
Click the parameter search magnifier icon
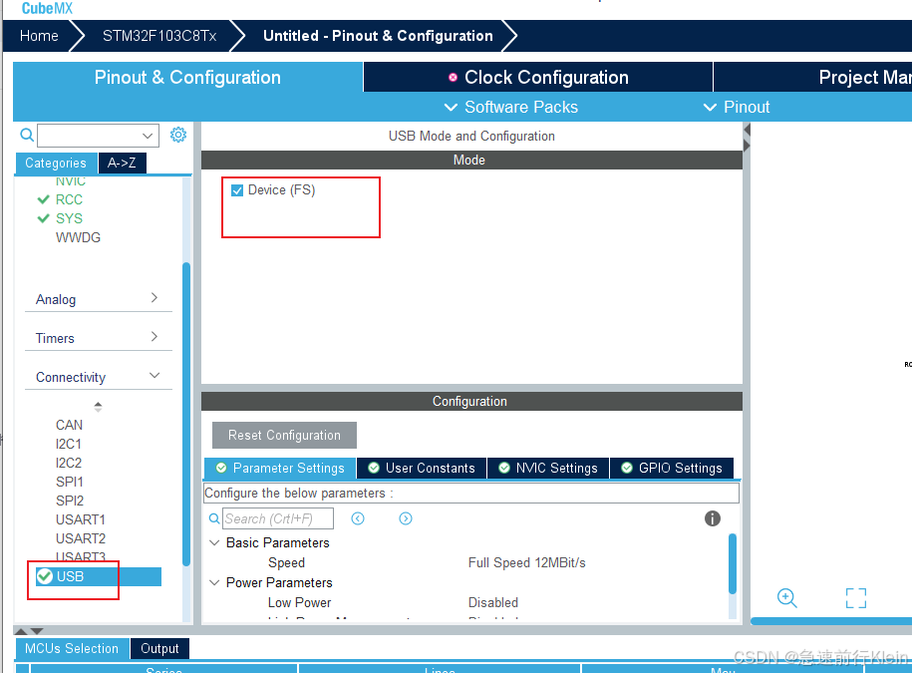(x=214, y=518)
